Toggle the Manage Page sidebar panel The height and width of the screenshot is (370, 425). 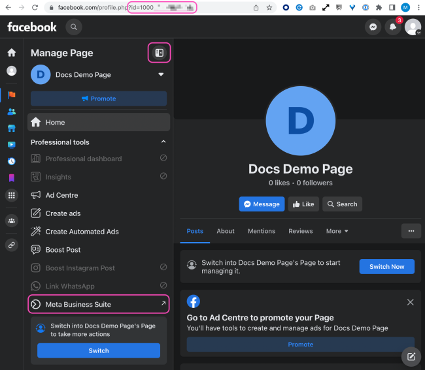(x=159, y=53)
